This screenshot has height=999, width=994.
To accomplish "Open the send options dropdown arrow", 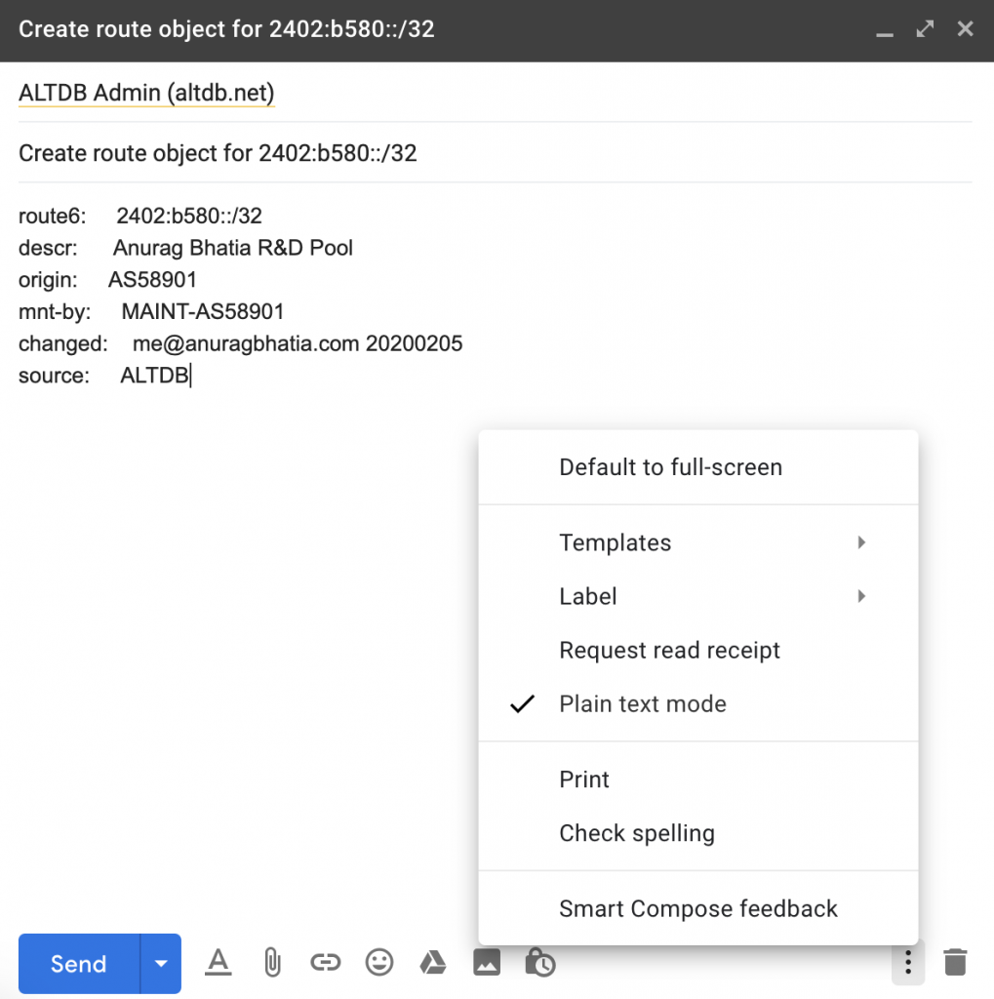I will tap(161, 963).
